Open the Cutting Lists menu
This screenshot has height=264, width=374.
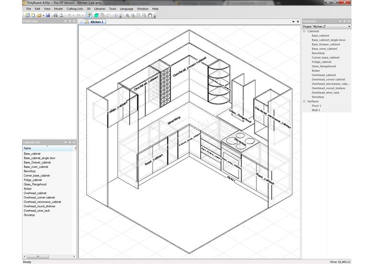pyautogui.click(x=75, y=9)
